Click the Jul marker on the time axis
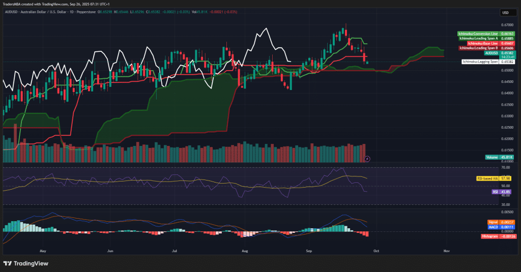Viewport: 521px width, 272px height. (175, 251)
